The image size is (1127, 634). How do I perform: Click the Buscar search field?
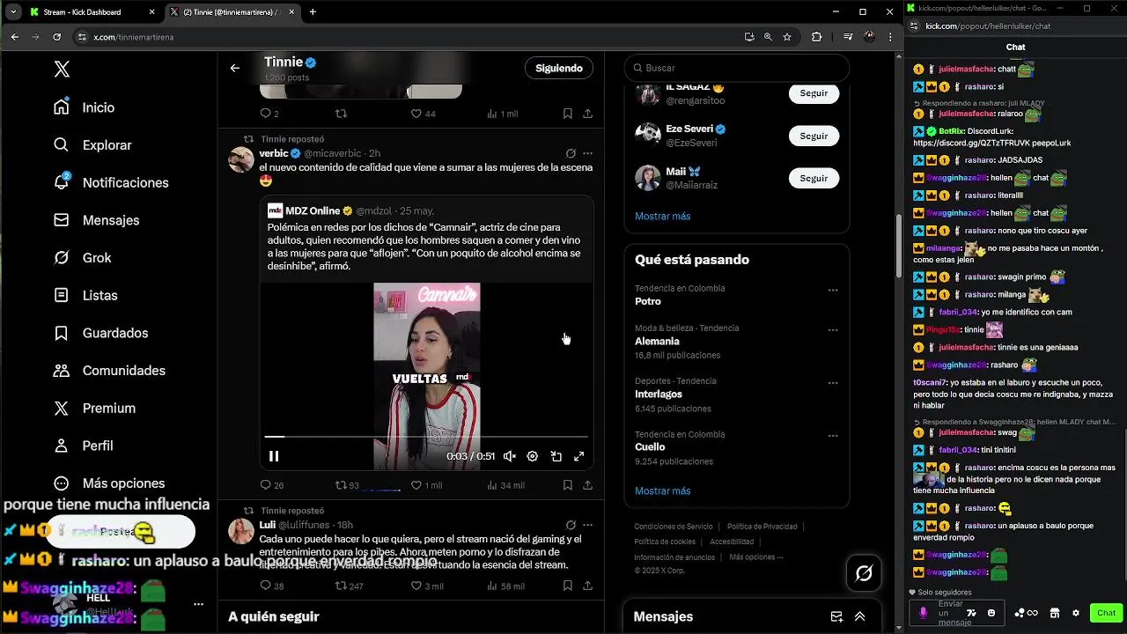pos(736,68)
